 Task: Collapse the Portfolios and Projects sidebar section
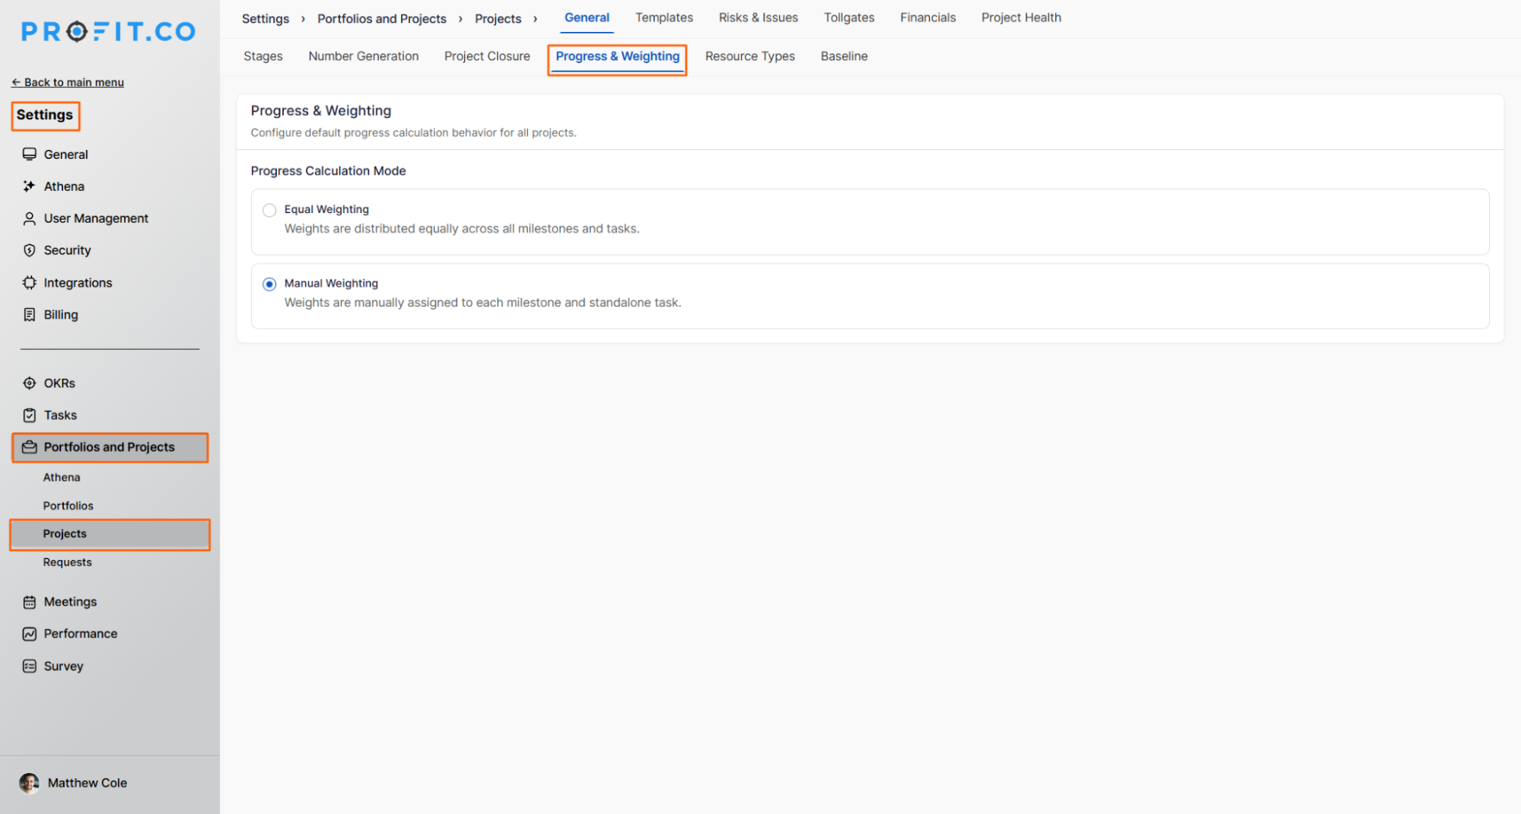(x=110, y=447)
